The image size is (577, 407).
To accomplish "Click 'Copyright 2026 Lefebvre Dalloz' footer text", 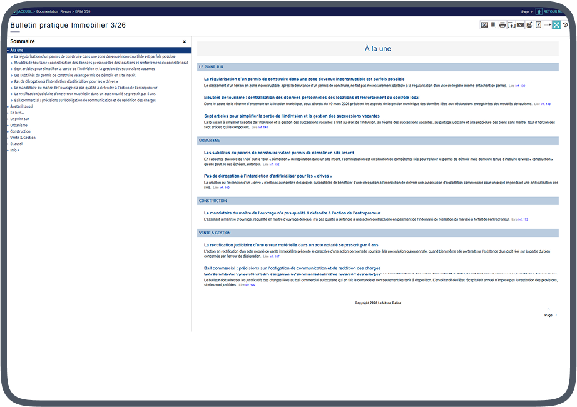I will point(377,303).
